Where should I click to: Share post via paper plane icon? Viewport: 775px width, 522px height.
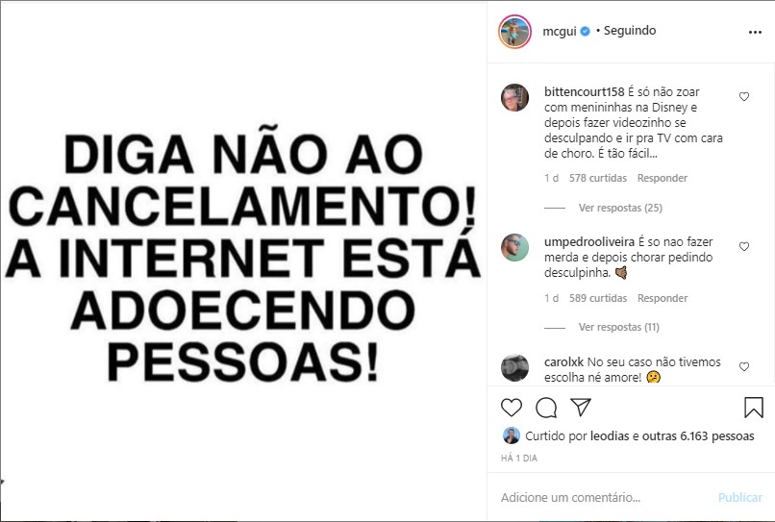click(x=581, y=407)
